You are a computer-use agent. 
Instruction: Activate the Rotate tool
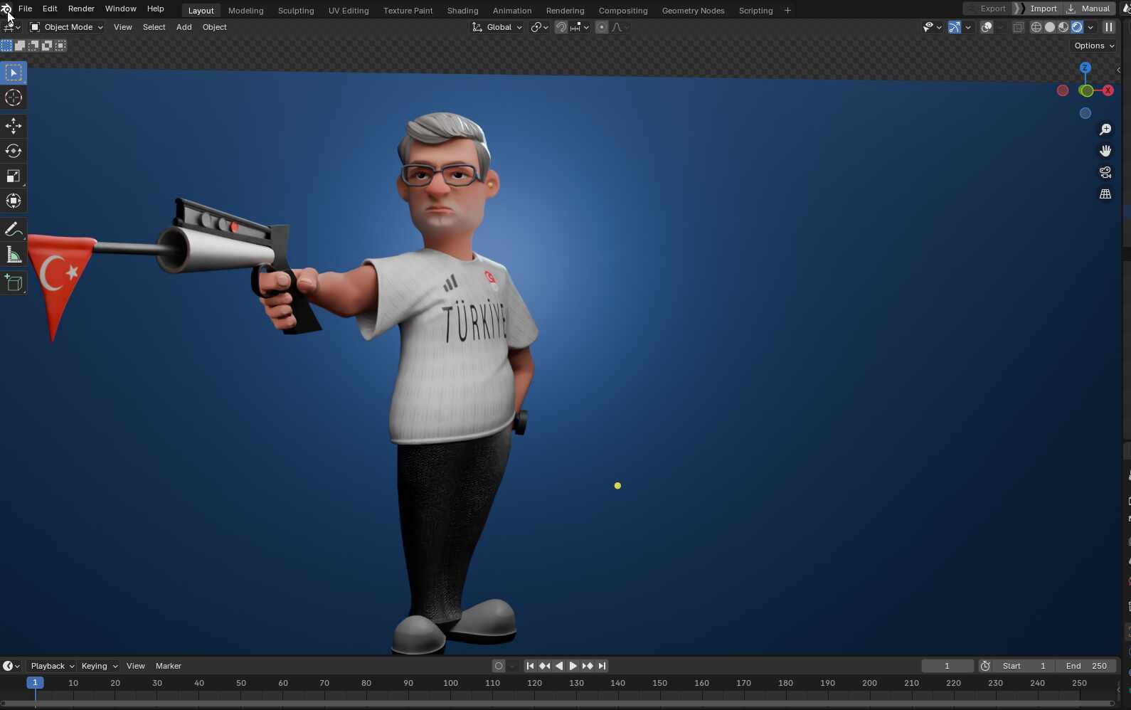coord(14,151)
